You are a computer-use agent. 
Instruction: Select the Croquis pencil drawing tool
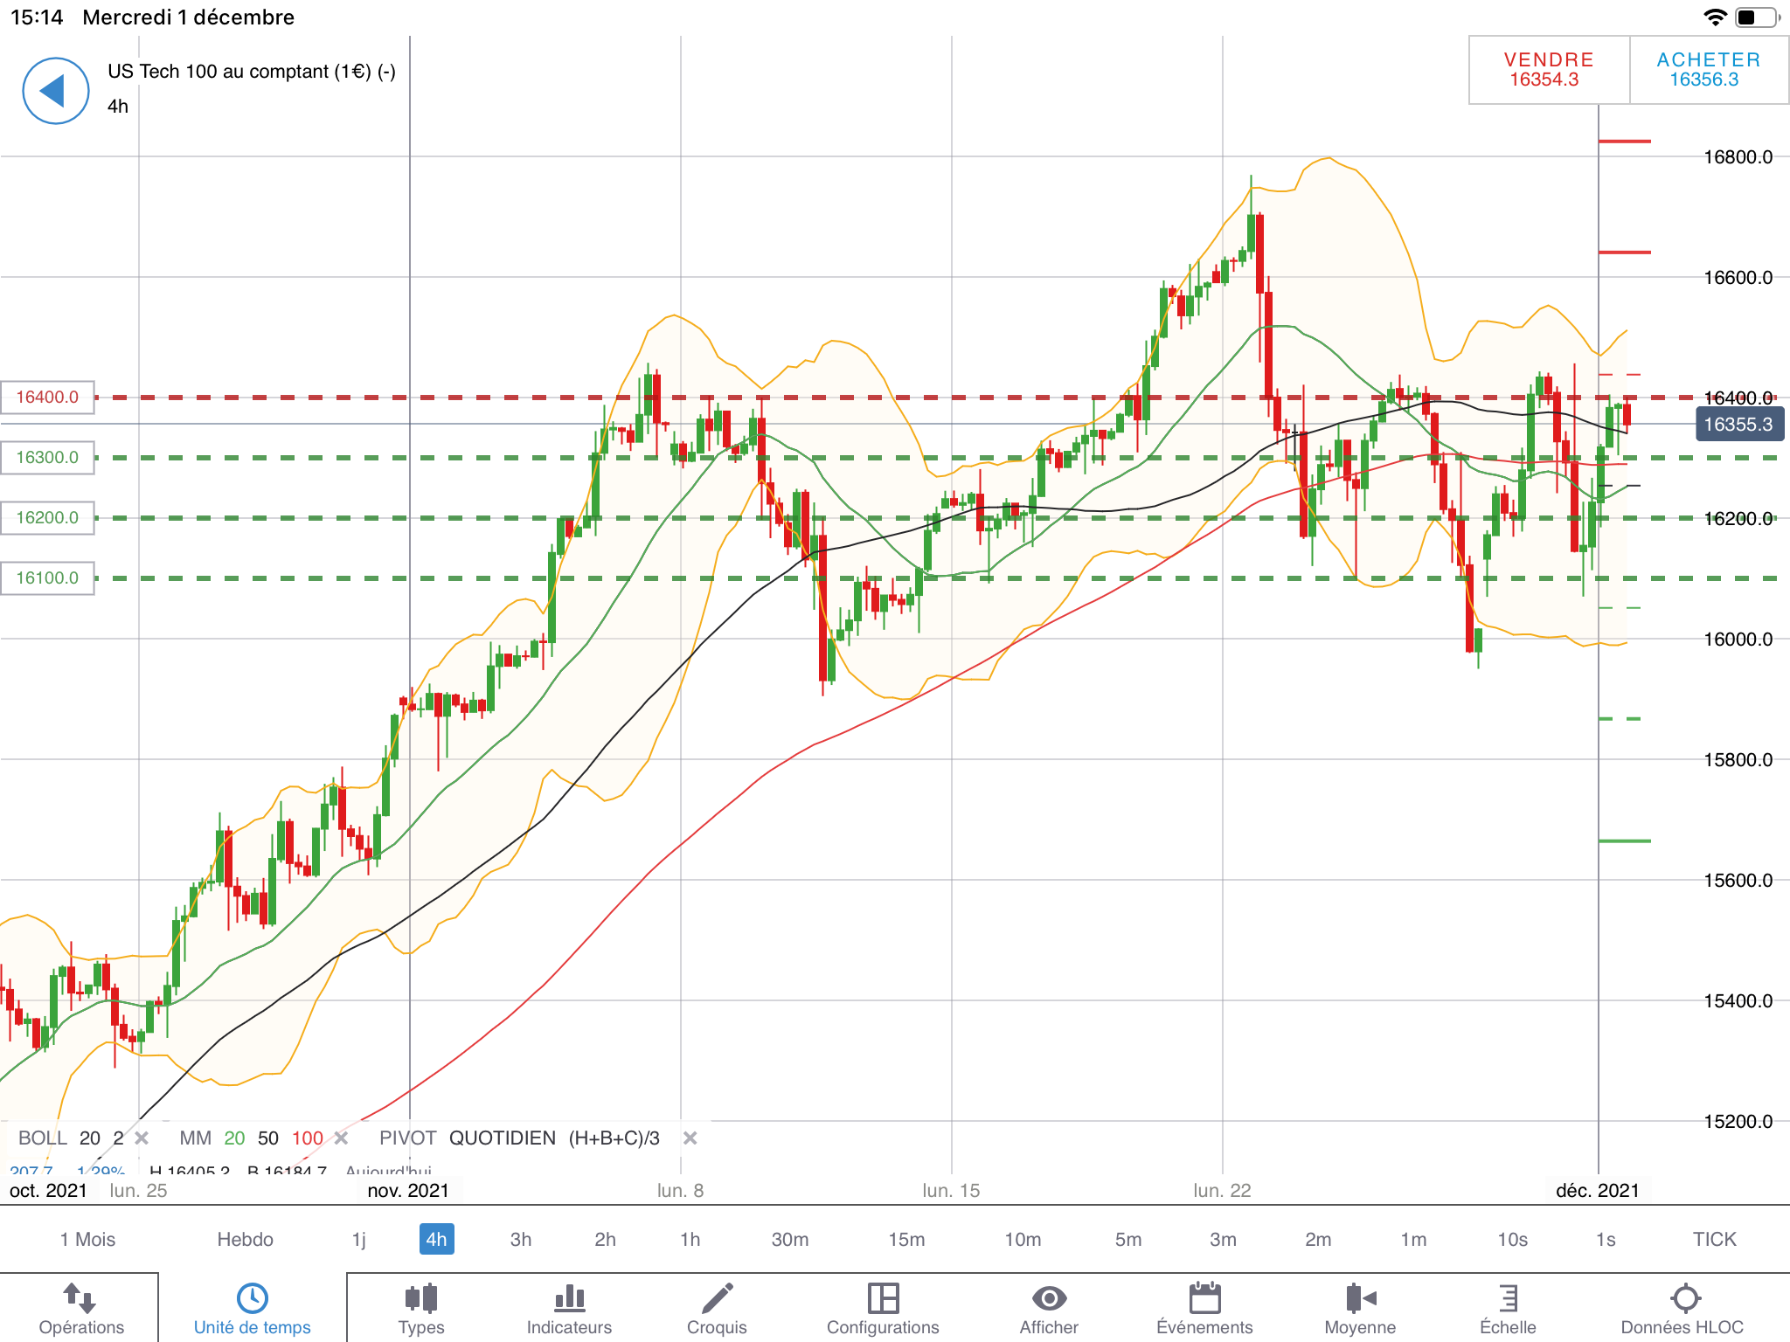(717, 1299)
